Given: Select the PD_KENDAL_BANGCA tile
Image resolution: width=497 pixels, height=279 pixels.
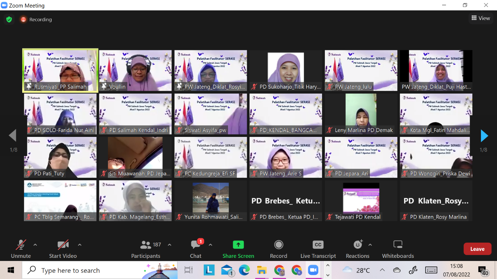Looking at the screenshot, I should click(x=286, y=114).
